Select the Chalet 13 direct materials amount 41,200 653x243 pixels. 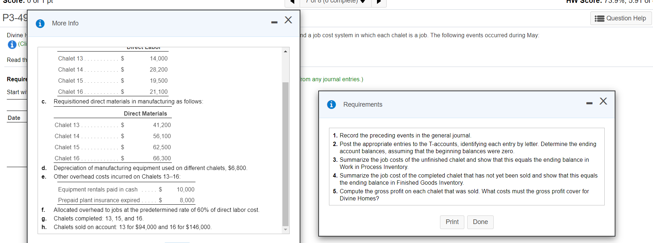coord(162,125)
